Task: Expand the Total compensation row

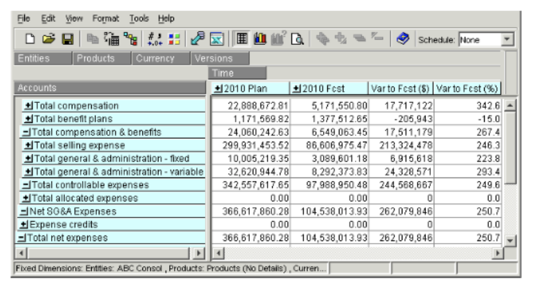Action: pos(28,106)
